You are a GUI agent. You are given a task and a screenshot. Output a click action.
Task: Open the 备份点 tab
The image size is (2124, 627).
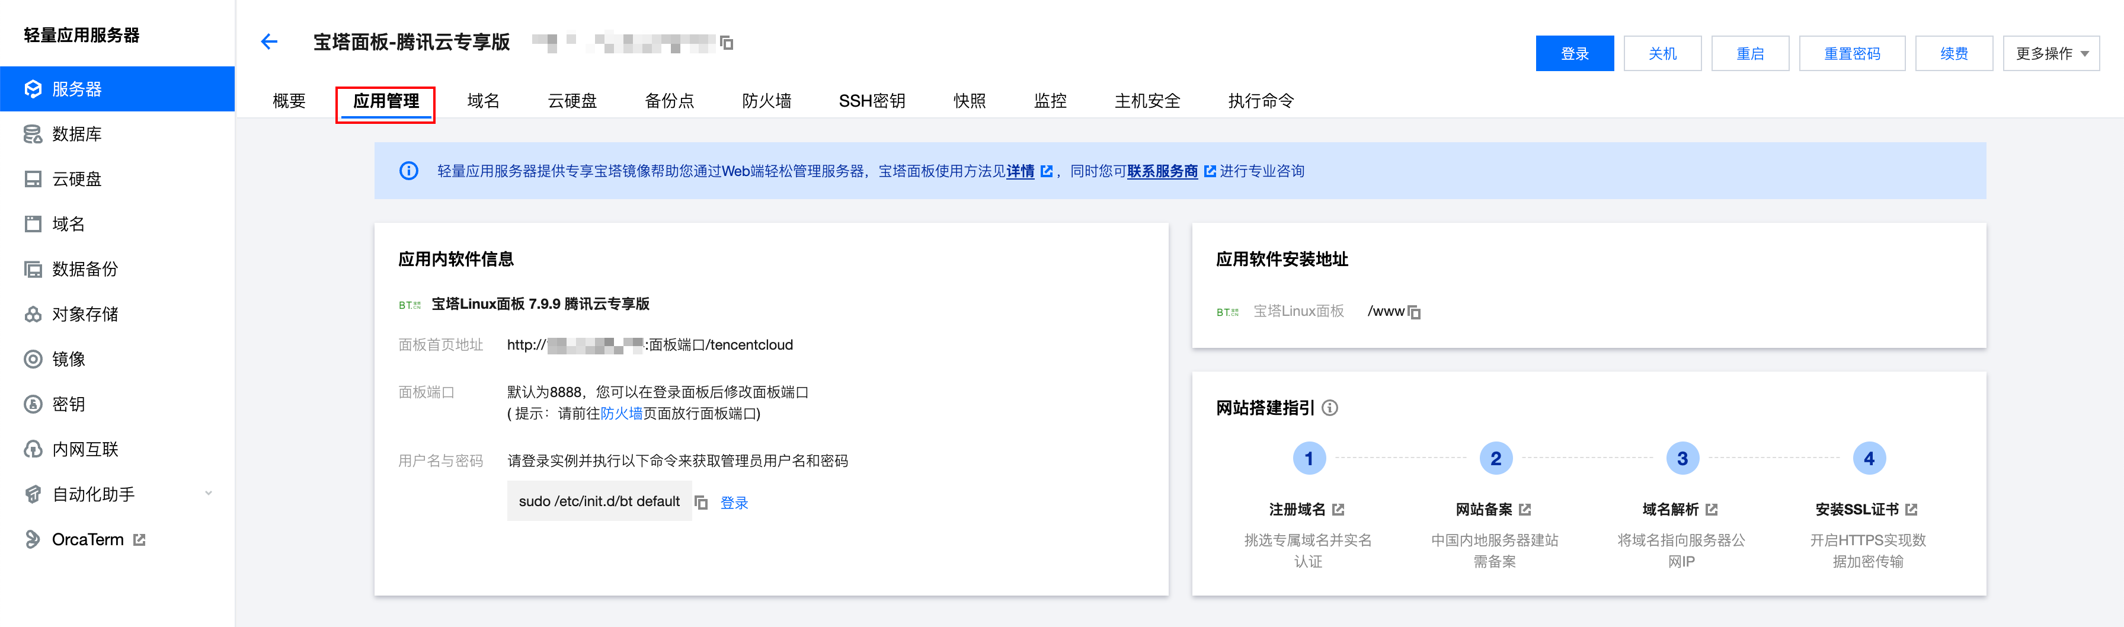[x=670, y=101]
